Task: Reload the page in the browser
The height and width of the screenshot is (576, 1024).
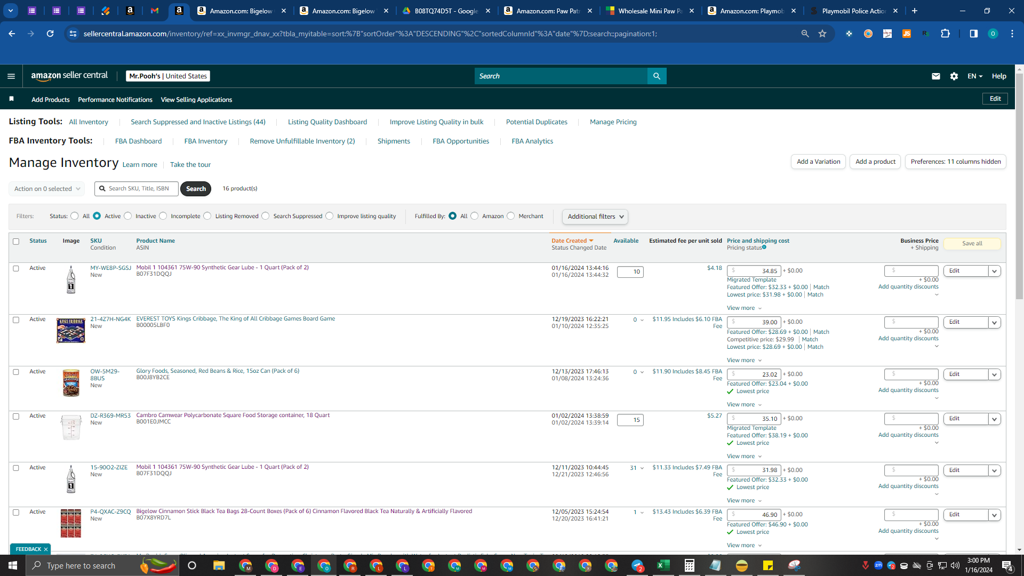Action: click(50, 34)
